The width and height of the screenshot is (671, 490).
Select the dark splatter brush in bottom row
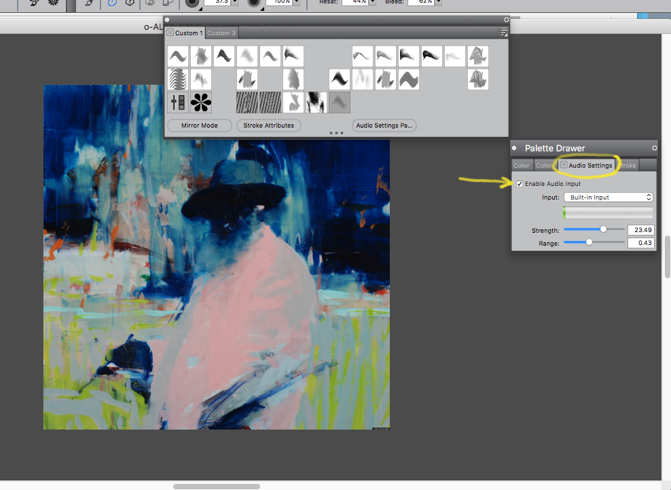[x=316, y=102]
